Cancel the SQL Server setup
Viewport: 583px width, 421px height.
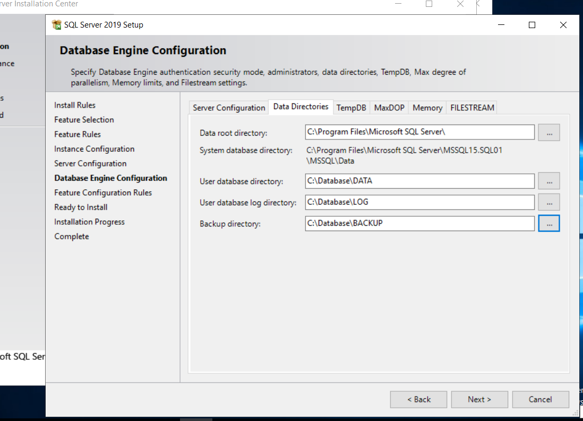(x=541, y=399)
